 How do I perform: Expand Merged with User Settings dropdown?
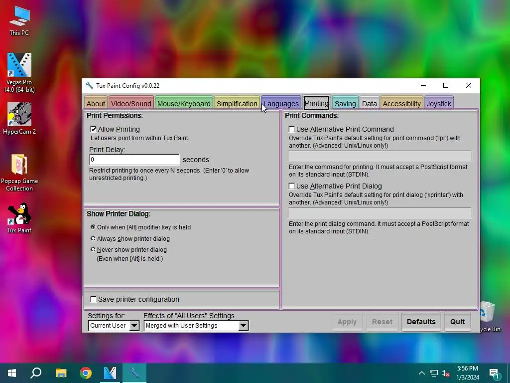coord(196,325)
